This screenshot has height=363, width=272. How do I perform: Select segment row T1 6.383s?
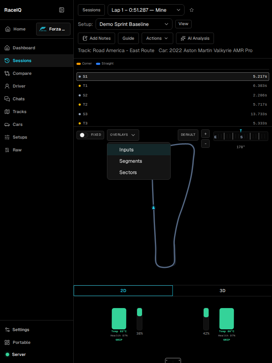point(173,86)
